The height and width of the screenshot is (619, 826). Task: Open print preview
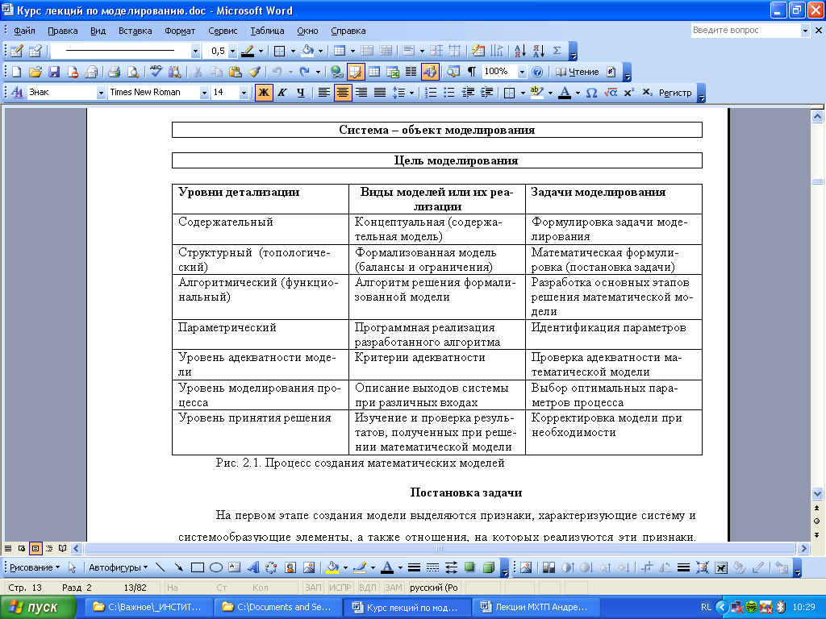[133, 72]
